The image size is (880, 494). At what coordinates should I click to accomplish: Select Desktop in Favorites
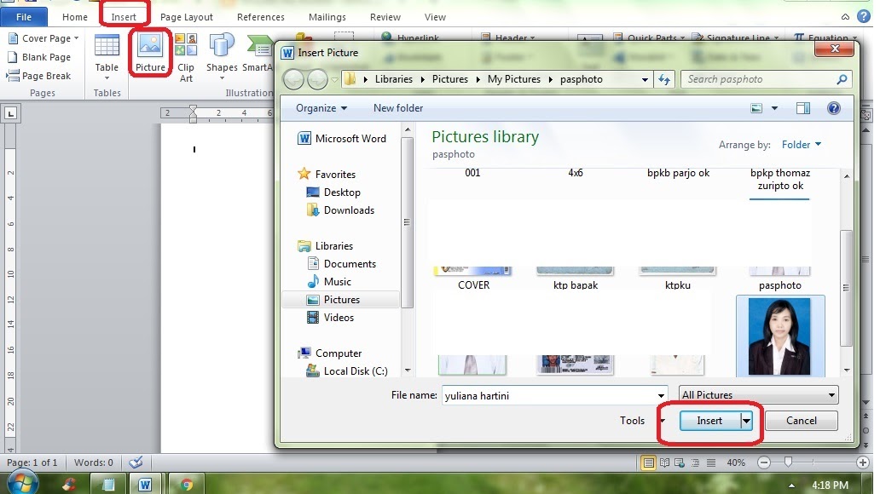[x=342, y=192]
